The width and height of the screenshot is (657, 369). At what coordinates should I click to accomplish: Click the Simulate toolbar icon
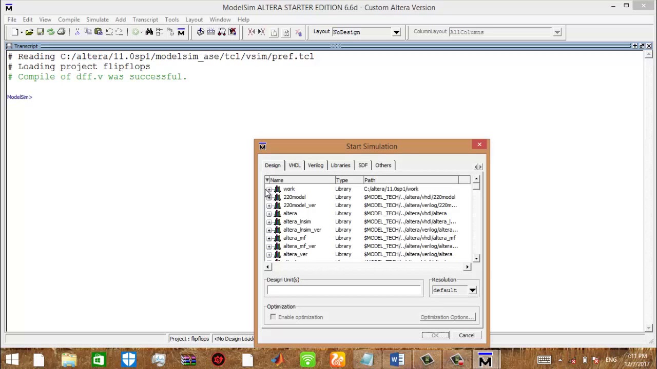pyautogui.click(x=222, y=32)
